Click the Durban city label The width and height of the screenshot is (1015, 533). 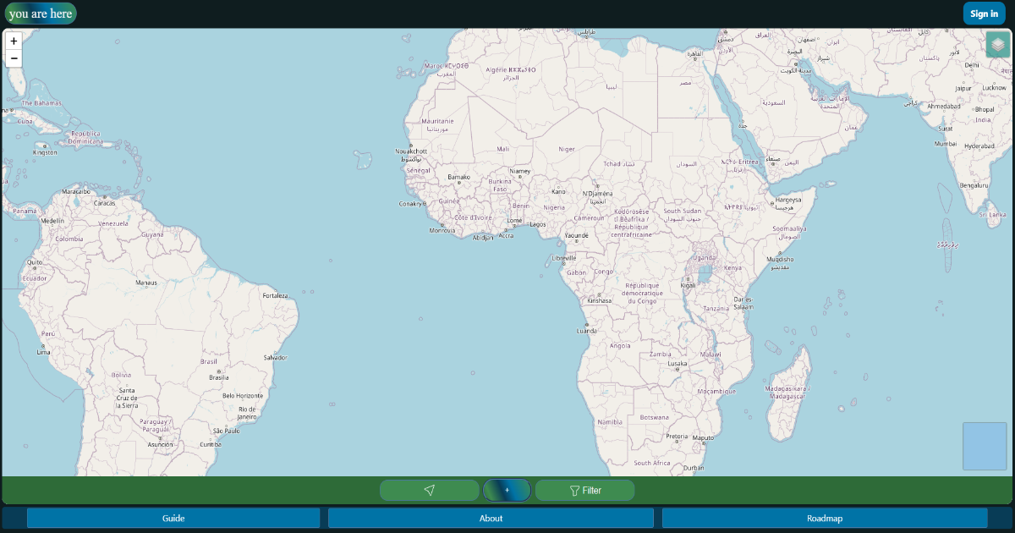click(x=694, y=468)
